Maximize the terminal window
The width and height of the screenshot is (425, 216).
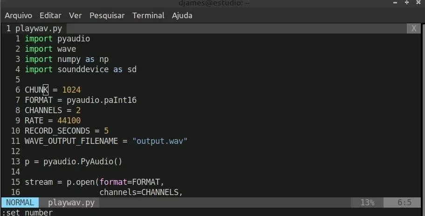coord(407,2)
